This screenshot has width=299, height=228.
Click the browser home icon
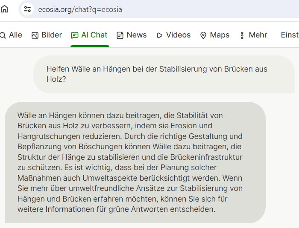pyautogui.click(x=4, y=9)
